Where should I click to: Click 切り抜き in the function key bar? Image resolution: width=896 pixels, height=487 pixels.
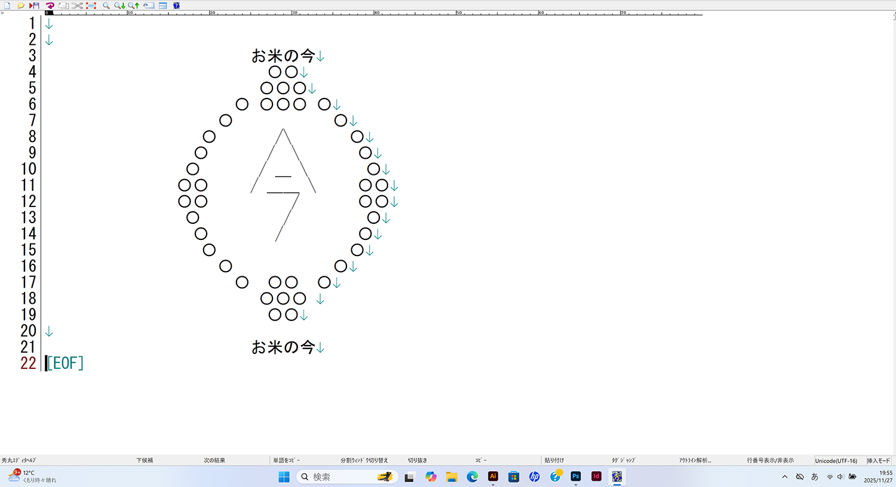pyautogui.click(x=417, y=460)
